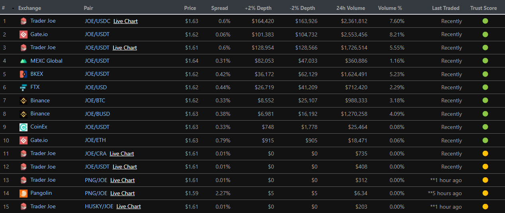Open the Pangolin exchange link
This screenshot has width=505, height=213.
[x=41, y=193]
